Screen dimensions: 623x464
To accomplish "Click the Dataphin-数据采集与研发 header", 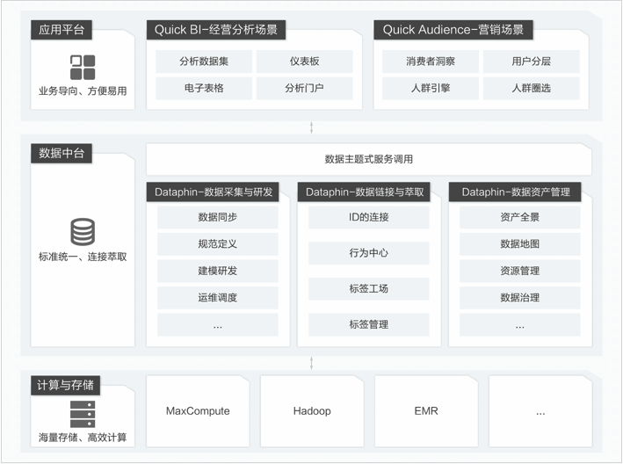I will (214, 192).
